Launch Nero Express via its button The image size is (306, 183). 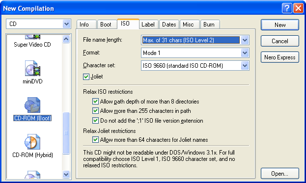tap(280, 57)
